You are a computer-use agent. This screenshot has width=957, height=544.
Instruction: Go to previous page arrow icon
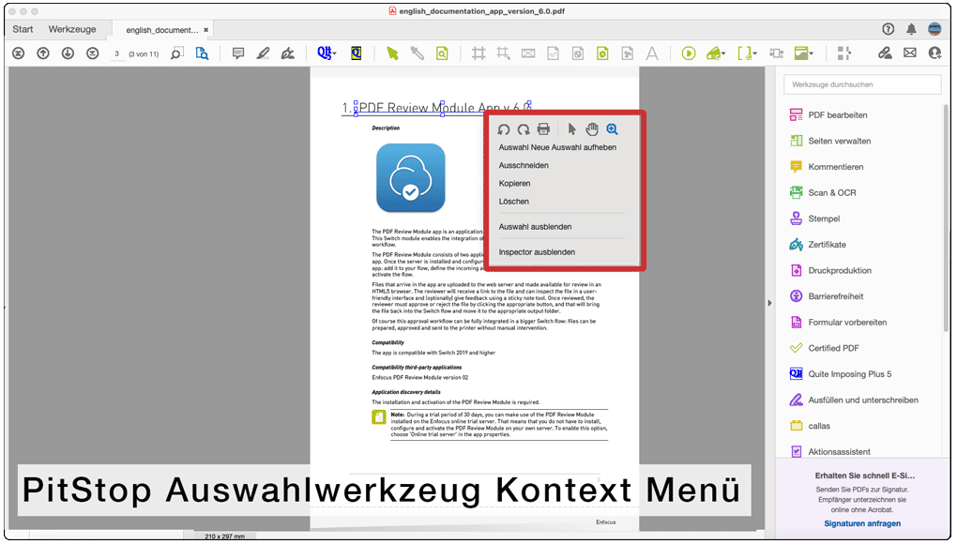43,53
